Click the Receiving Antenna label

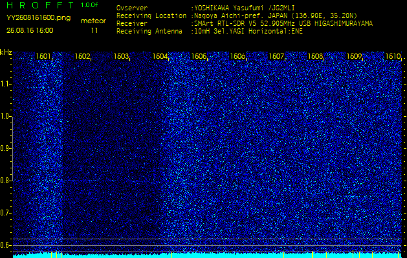point(149,32)
